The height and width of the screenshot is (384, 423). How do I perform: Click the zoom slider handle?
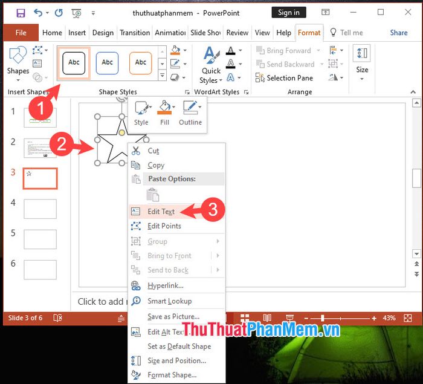click(322, 318)
